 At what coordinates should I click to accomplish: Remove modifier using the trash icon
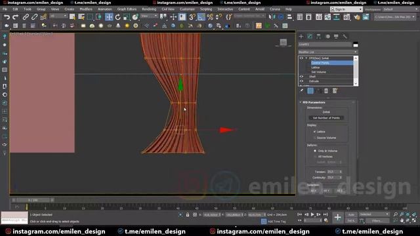click(326, 91)
